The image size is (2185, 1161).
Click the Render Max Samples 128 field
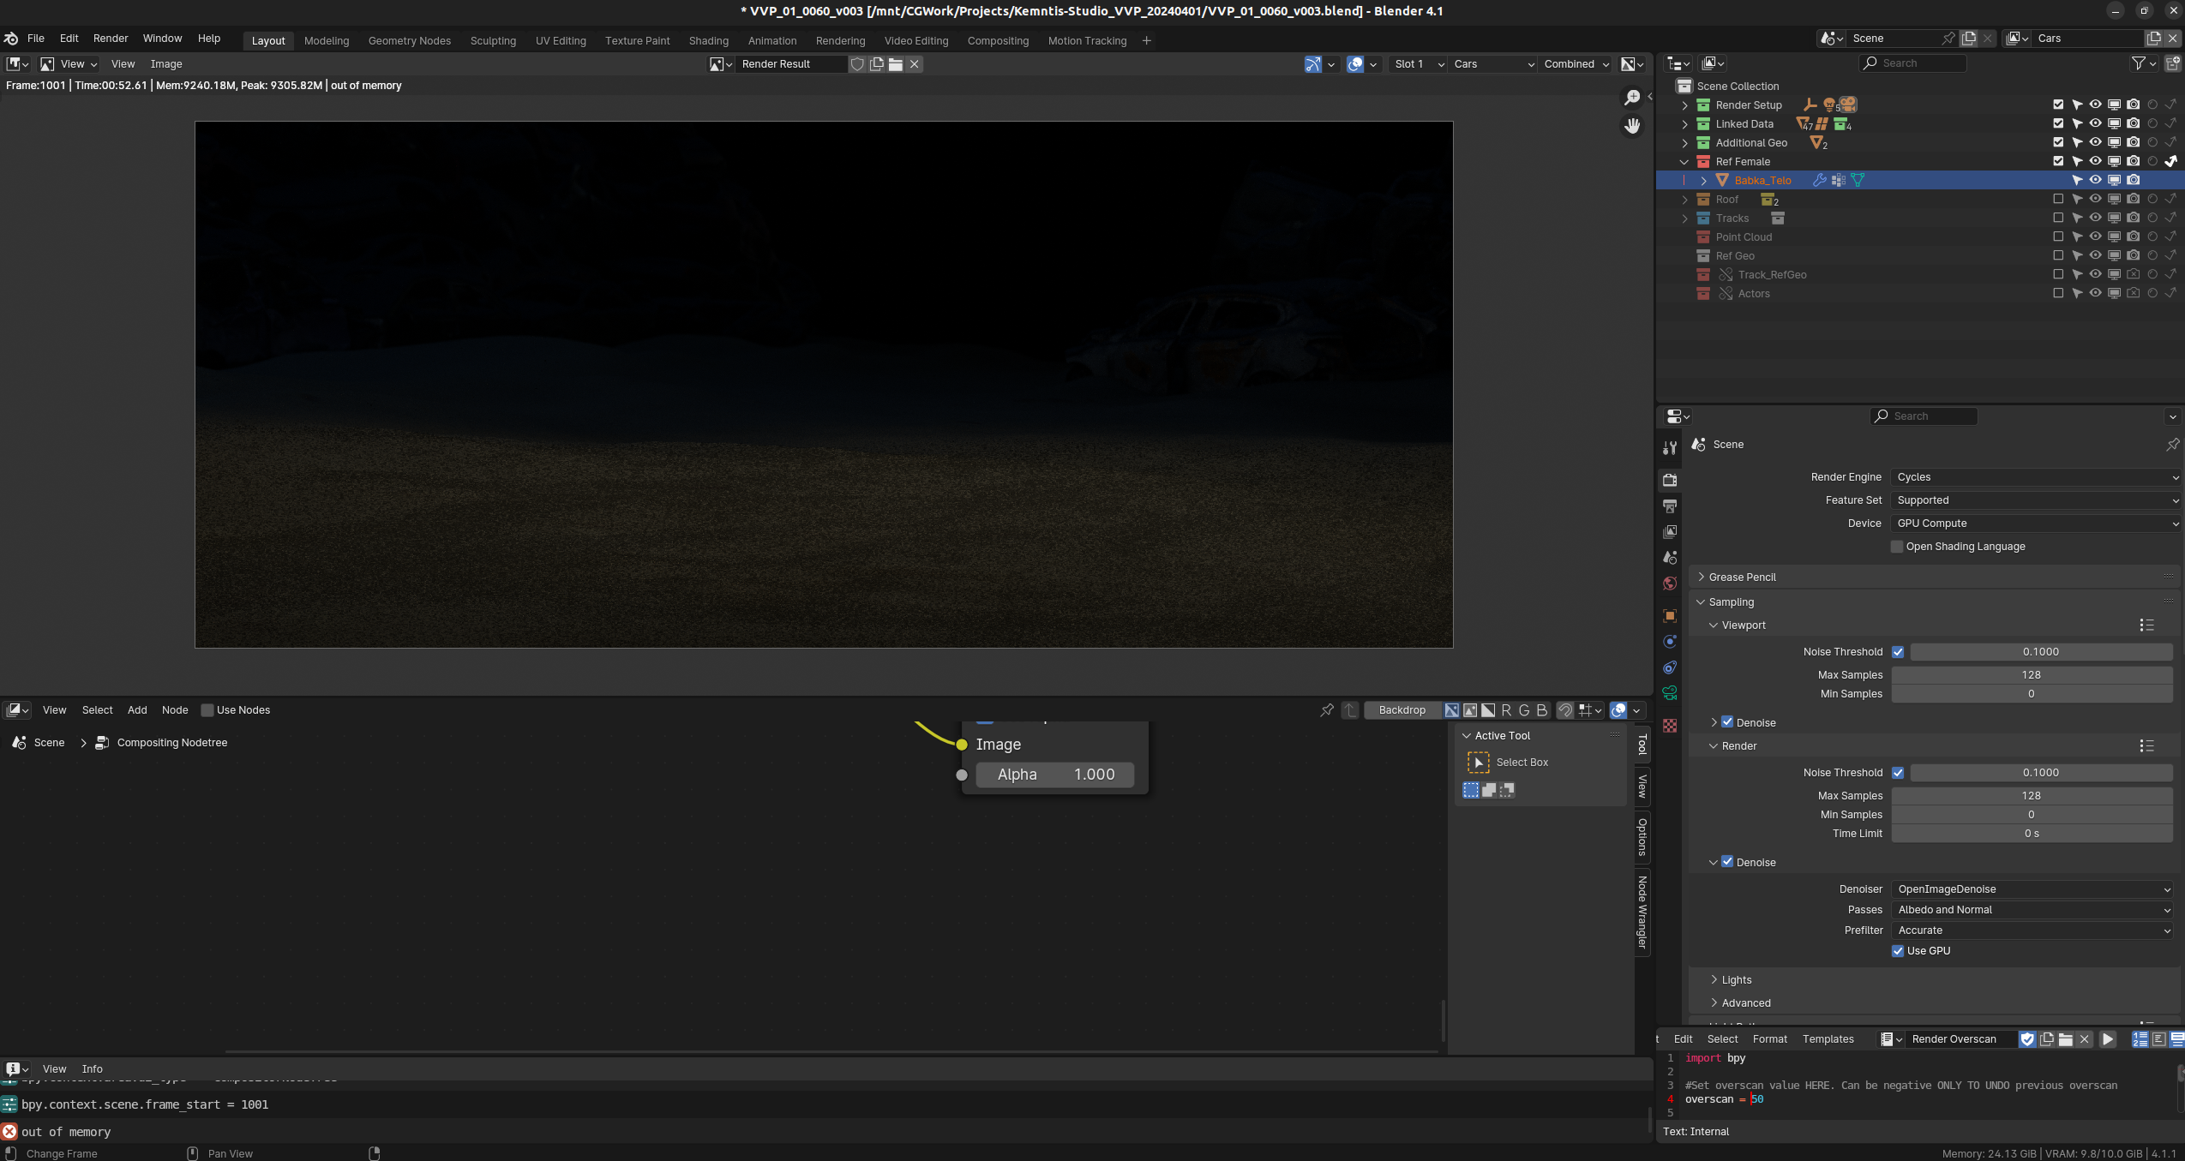(x=2032, y=796)
